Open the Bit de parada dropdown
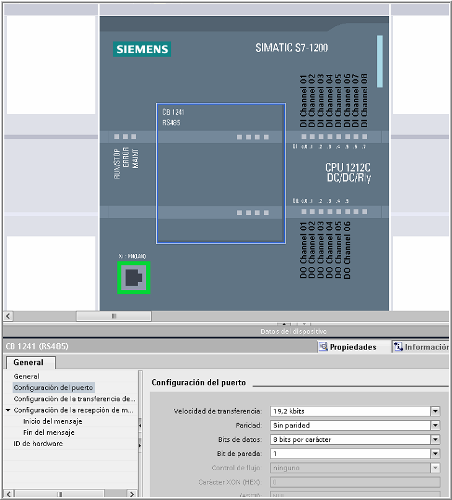Viewport: 452px width, 500px height. (435, 454)
